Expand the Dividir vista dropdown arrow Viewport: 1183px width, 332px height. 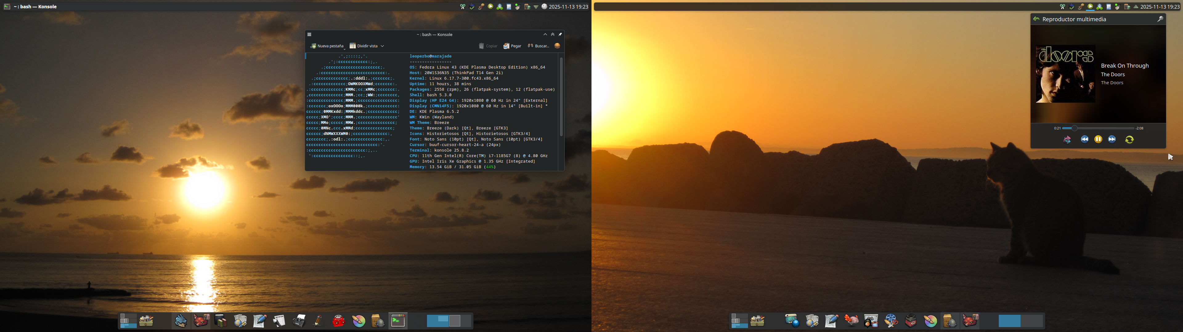point(382,46)
